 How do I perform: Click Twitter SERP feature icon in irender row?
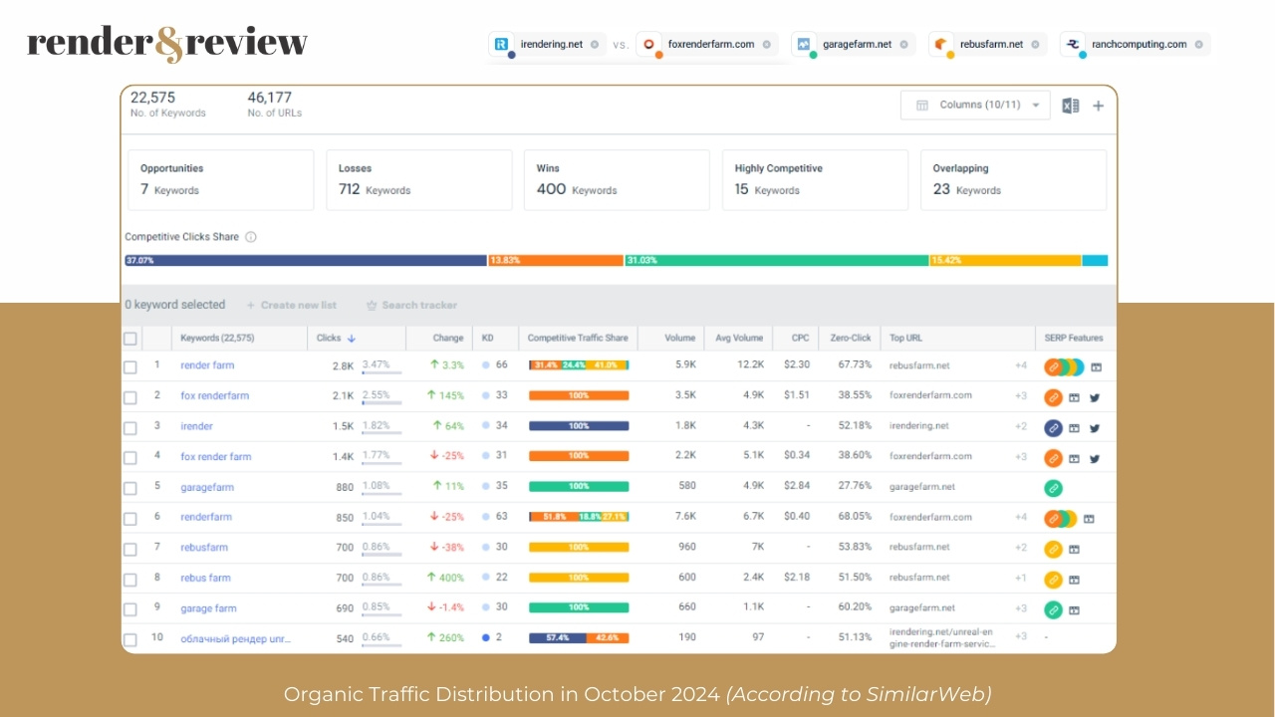(1095, 427)
